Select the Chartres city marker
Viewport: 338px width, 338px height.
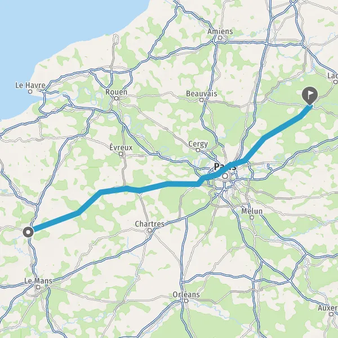[150, 230]
